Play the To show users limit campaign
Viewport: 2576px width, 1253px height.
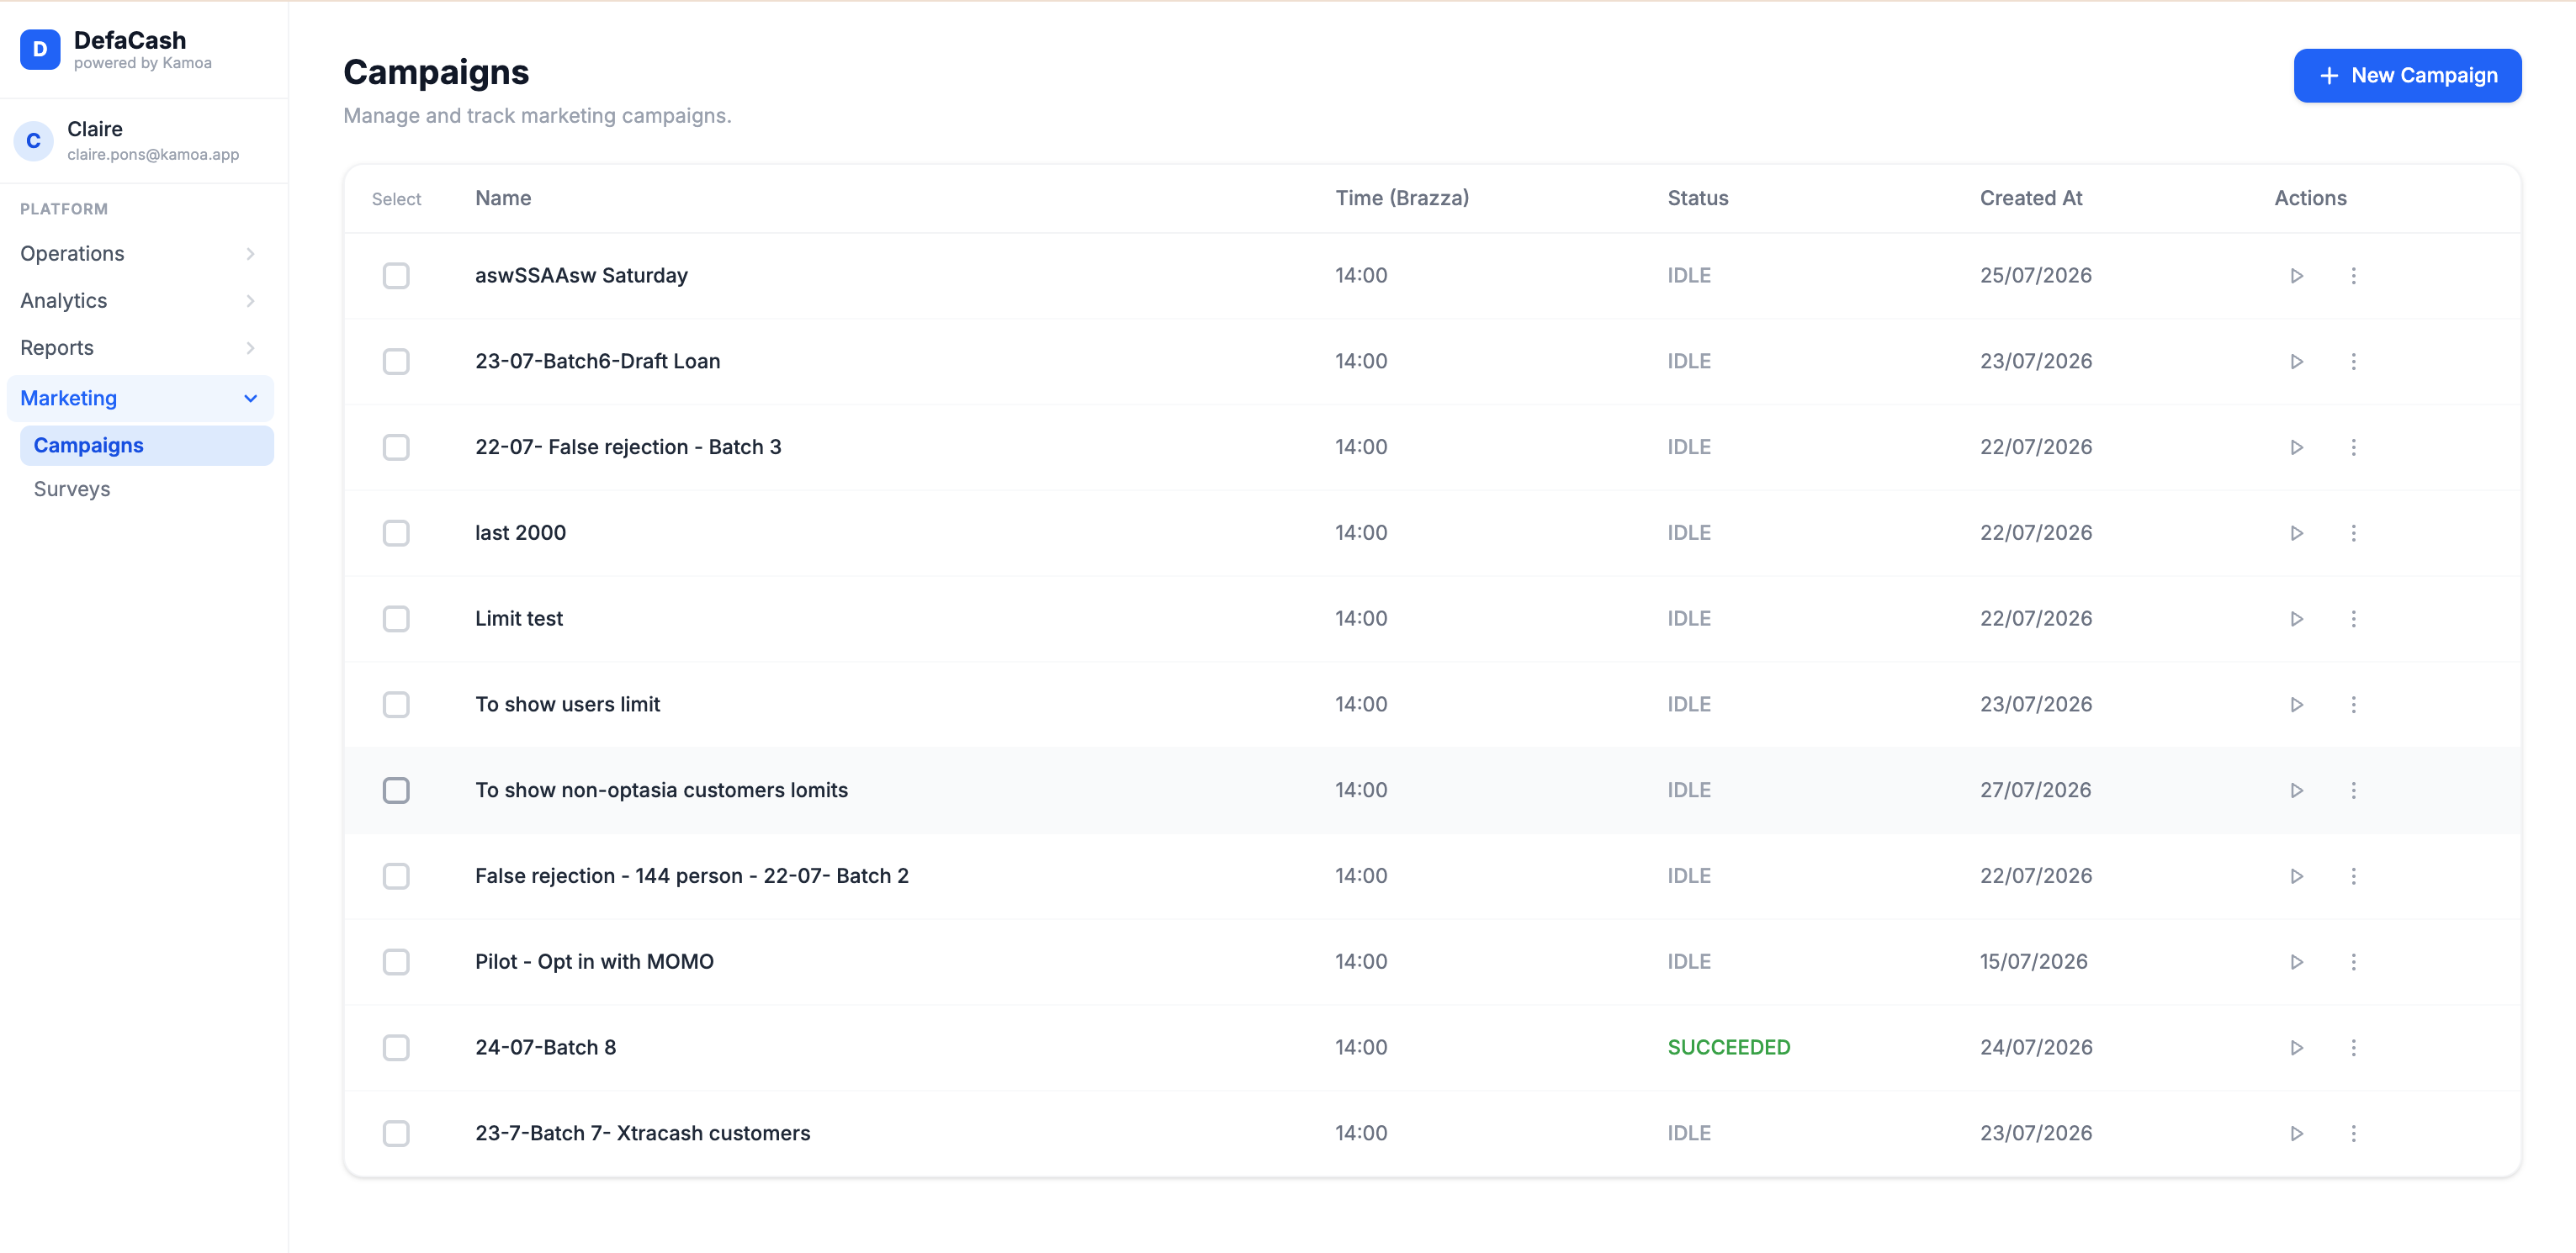click(x=2296, y=706)
